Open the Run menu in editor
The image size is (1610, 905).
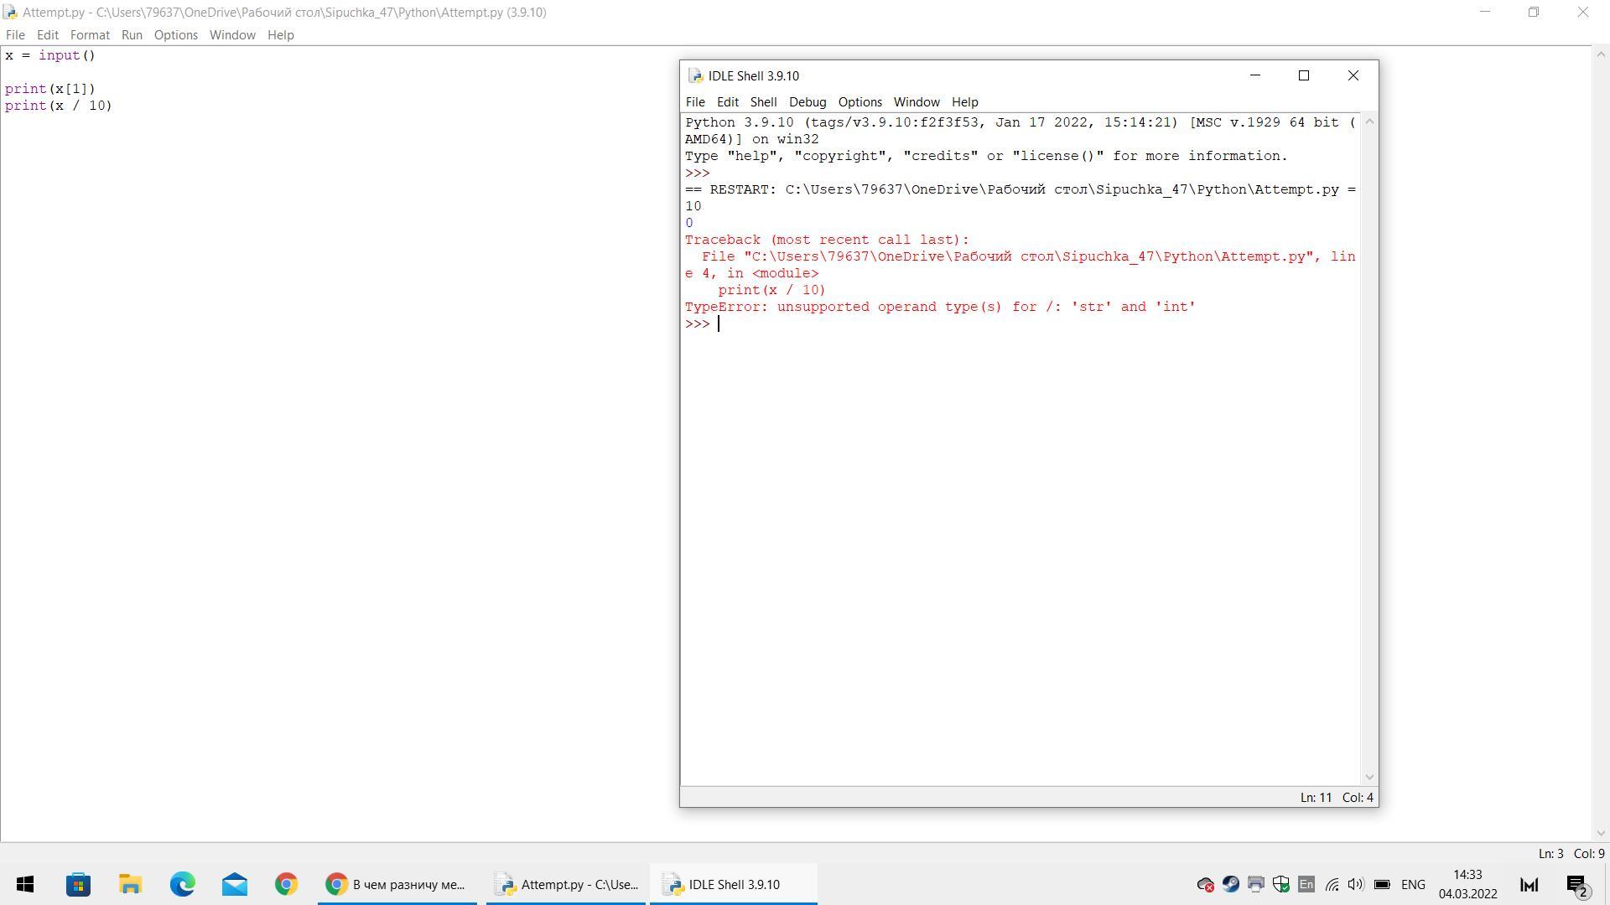(132, 35)
